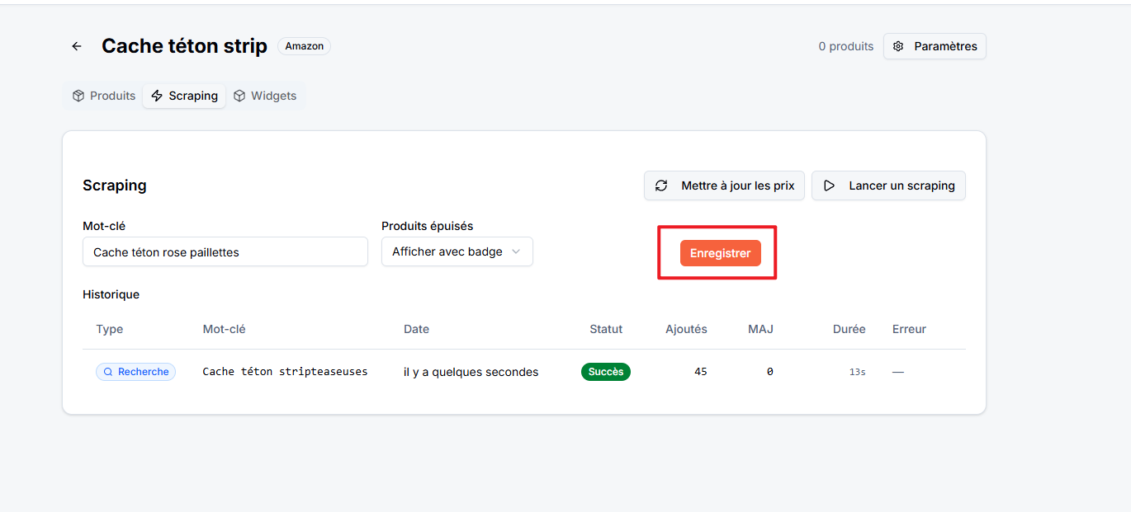Viewport: 1131px width, 512px height.
Task: Click the il y a quelques secondes date
Action: pyautogui.click(x=471, y=372)
